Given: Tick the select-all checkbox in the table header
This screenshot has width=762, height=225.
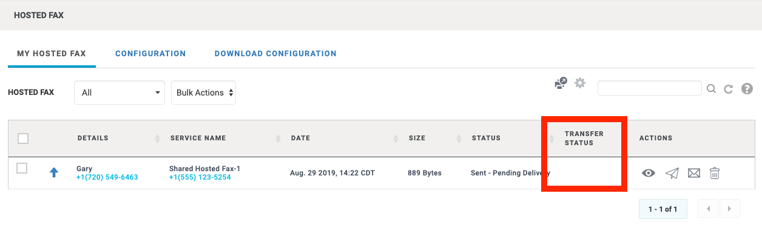Looking at the screenshot, I should [x=23, y=139].
